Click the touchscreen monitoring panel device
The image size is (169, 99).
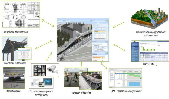[x=48, y=82]
